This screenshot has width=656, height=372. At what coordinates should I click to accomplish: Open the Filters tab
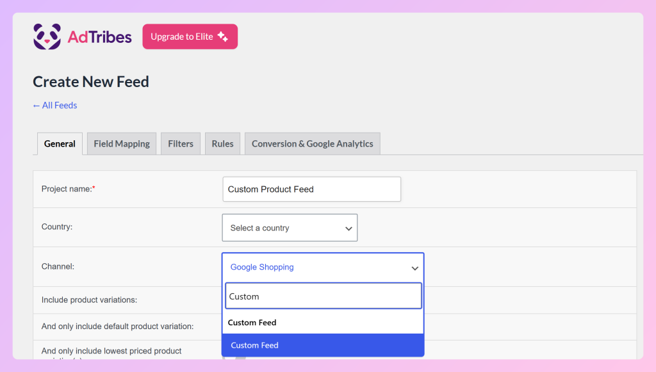point(181,144)
